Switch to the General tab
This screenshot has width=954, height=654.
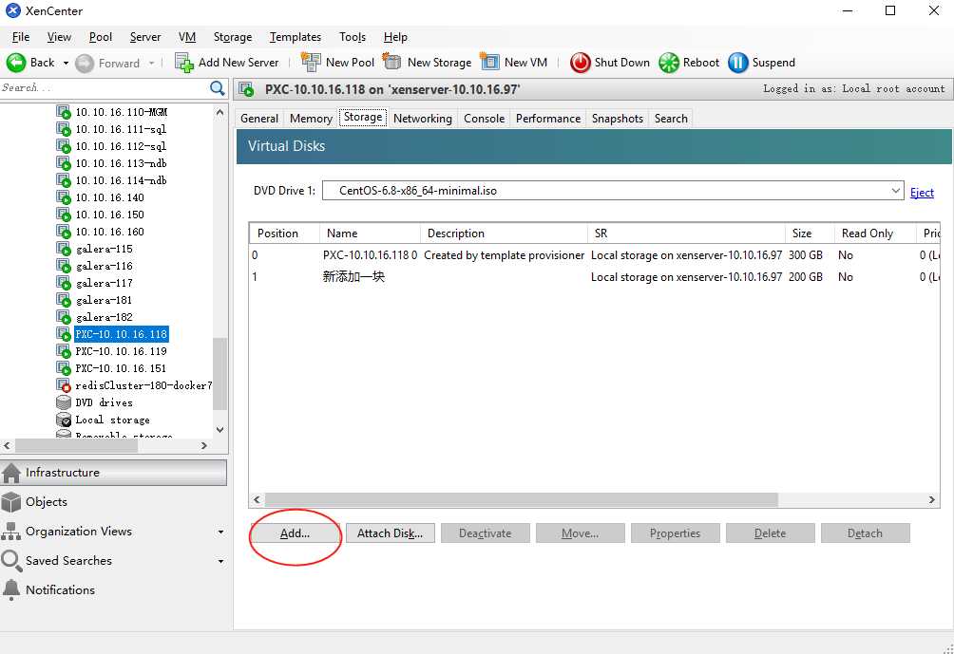tap(259, 119)
